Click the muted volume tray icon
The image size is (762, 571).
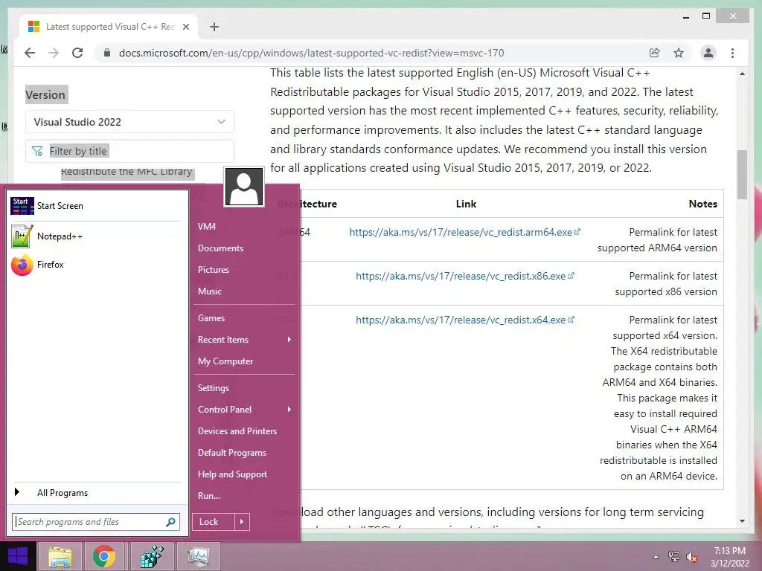691,557
